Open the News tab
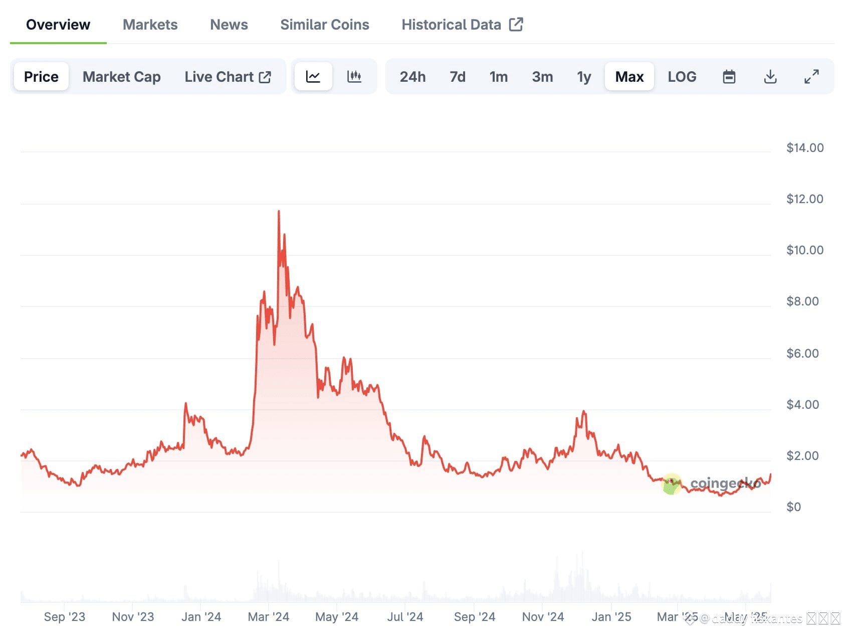This screenshot has width=845, height=631. pyautogui.click(x=229, y=25)
